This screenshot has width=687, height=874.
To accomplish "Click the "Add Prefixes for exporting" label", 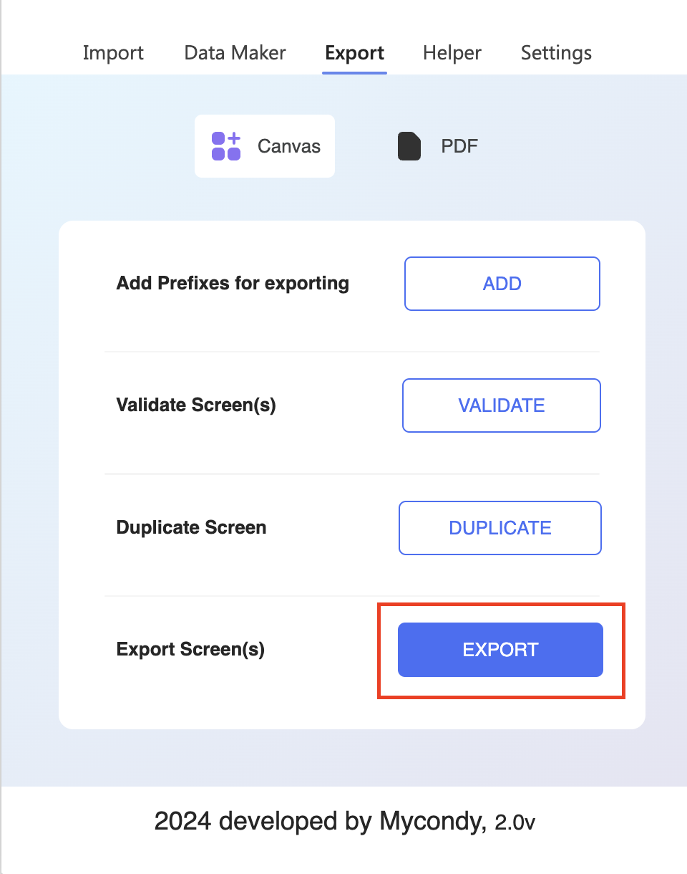I will click(x=233, y=284).
